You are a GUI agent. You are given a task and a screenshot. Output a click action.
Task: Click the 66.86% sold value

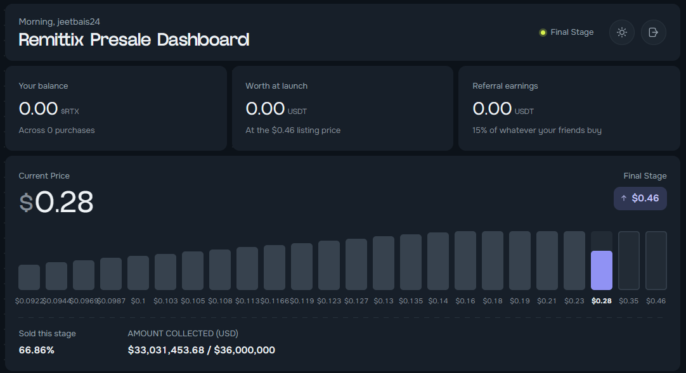(x=36, y=350)
